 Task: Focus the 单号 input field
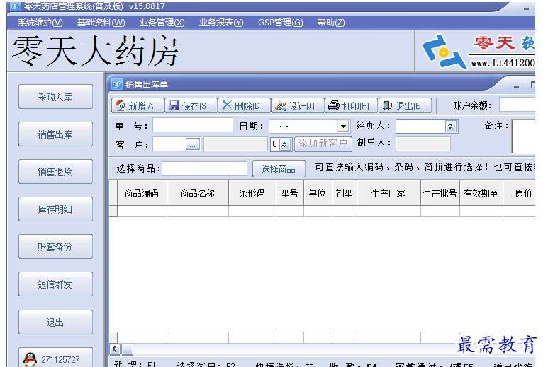[x=193, y=125]
